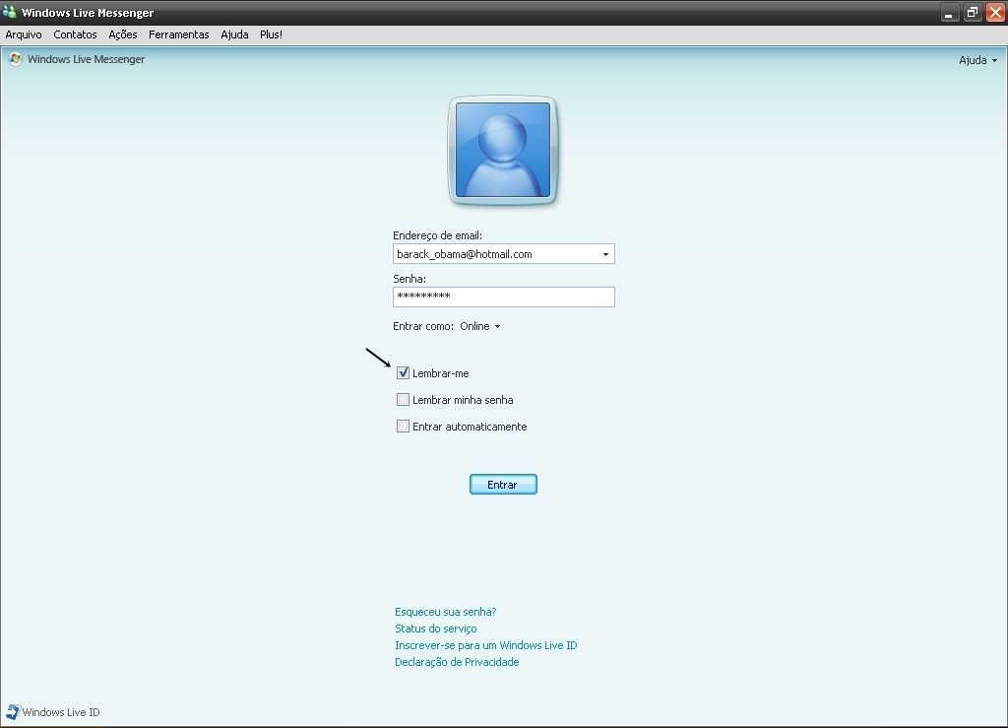
Task: Restore down the Messenger window
Action: pos(972,12)
